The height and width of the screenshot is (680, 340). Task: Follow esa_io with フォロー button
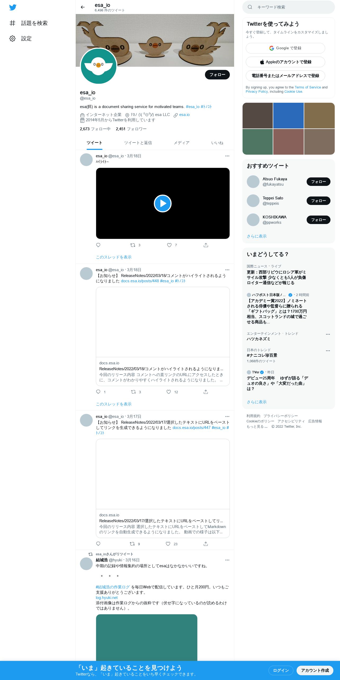(x=217, y=75)
